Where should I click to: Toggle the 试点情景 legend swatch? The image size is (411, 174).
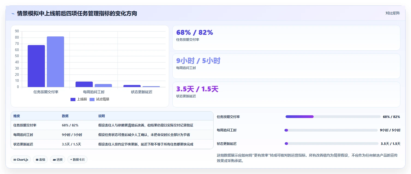92,99
